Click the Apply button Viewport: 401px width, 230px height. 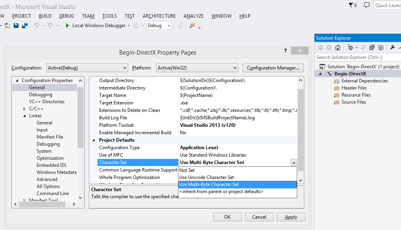click(291, 217)
